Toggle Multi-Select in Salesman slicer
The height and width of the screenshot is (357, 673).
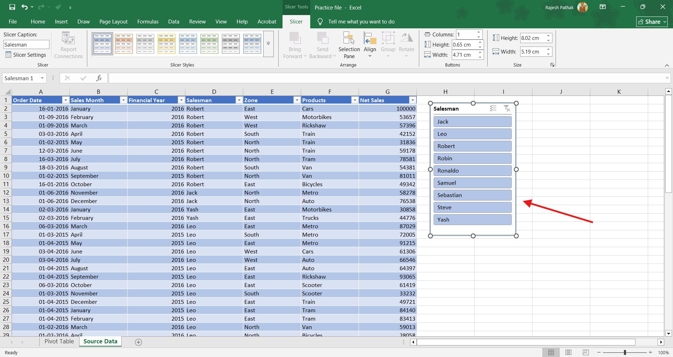tap(493, 108)
